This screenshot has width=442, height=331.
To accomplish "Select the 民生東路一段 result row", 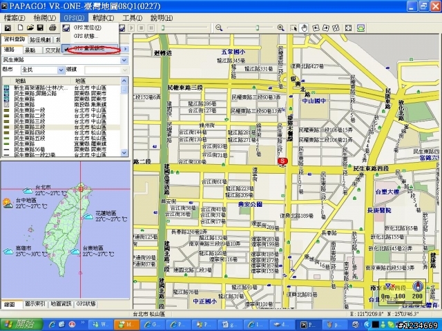I will tap(61, 110).
